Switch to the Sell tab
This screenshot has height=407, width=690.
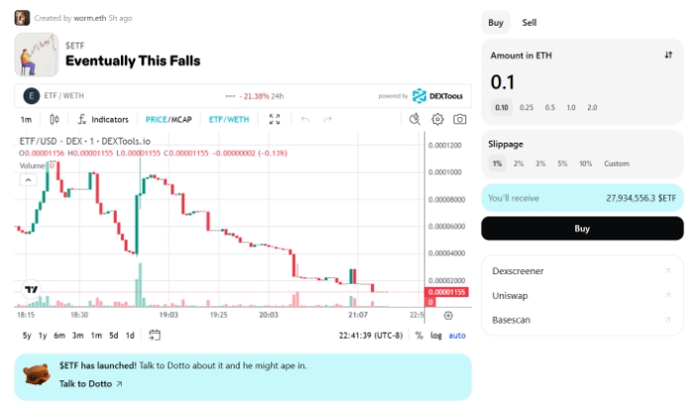pos(529,23)
